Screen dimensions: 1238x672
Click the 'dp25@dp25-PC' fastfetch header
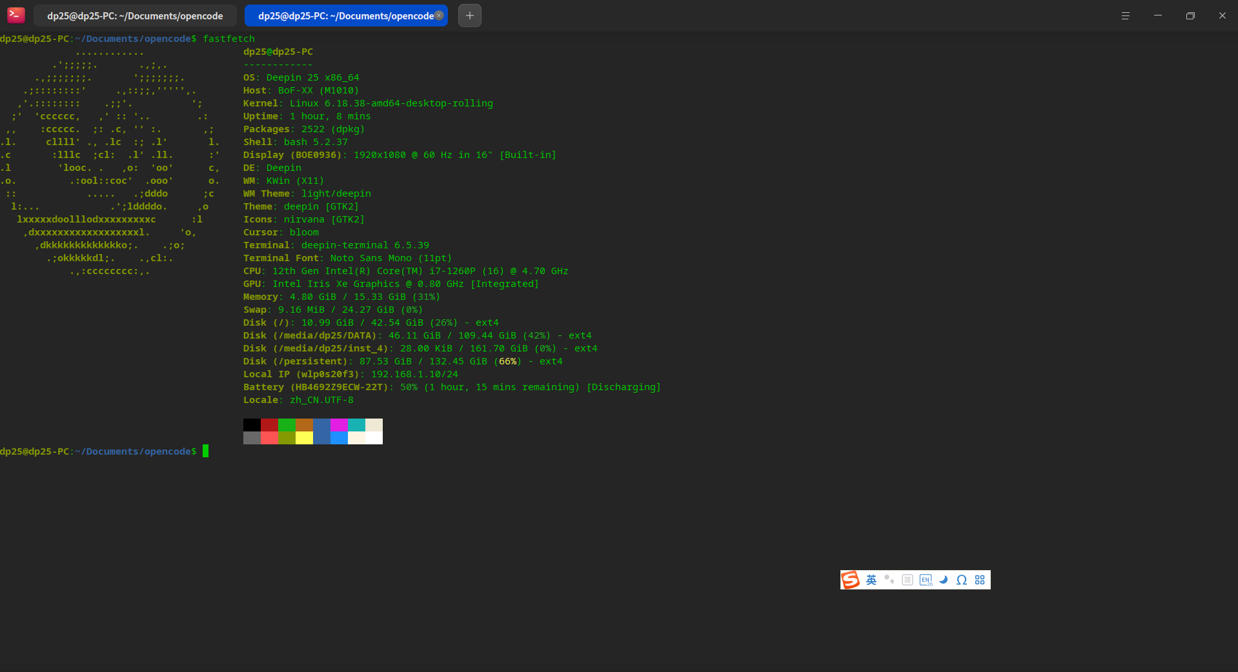(x=278, y=52)
